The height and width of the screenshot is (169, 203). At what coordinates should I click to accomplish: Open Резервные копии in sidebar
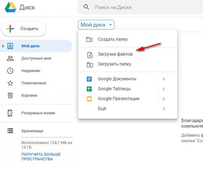click(36, 113)
